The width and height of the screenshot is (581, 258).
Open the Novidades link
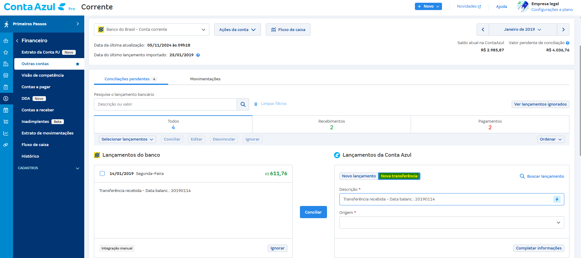469,6
